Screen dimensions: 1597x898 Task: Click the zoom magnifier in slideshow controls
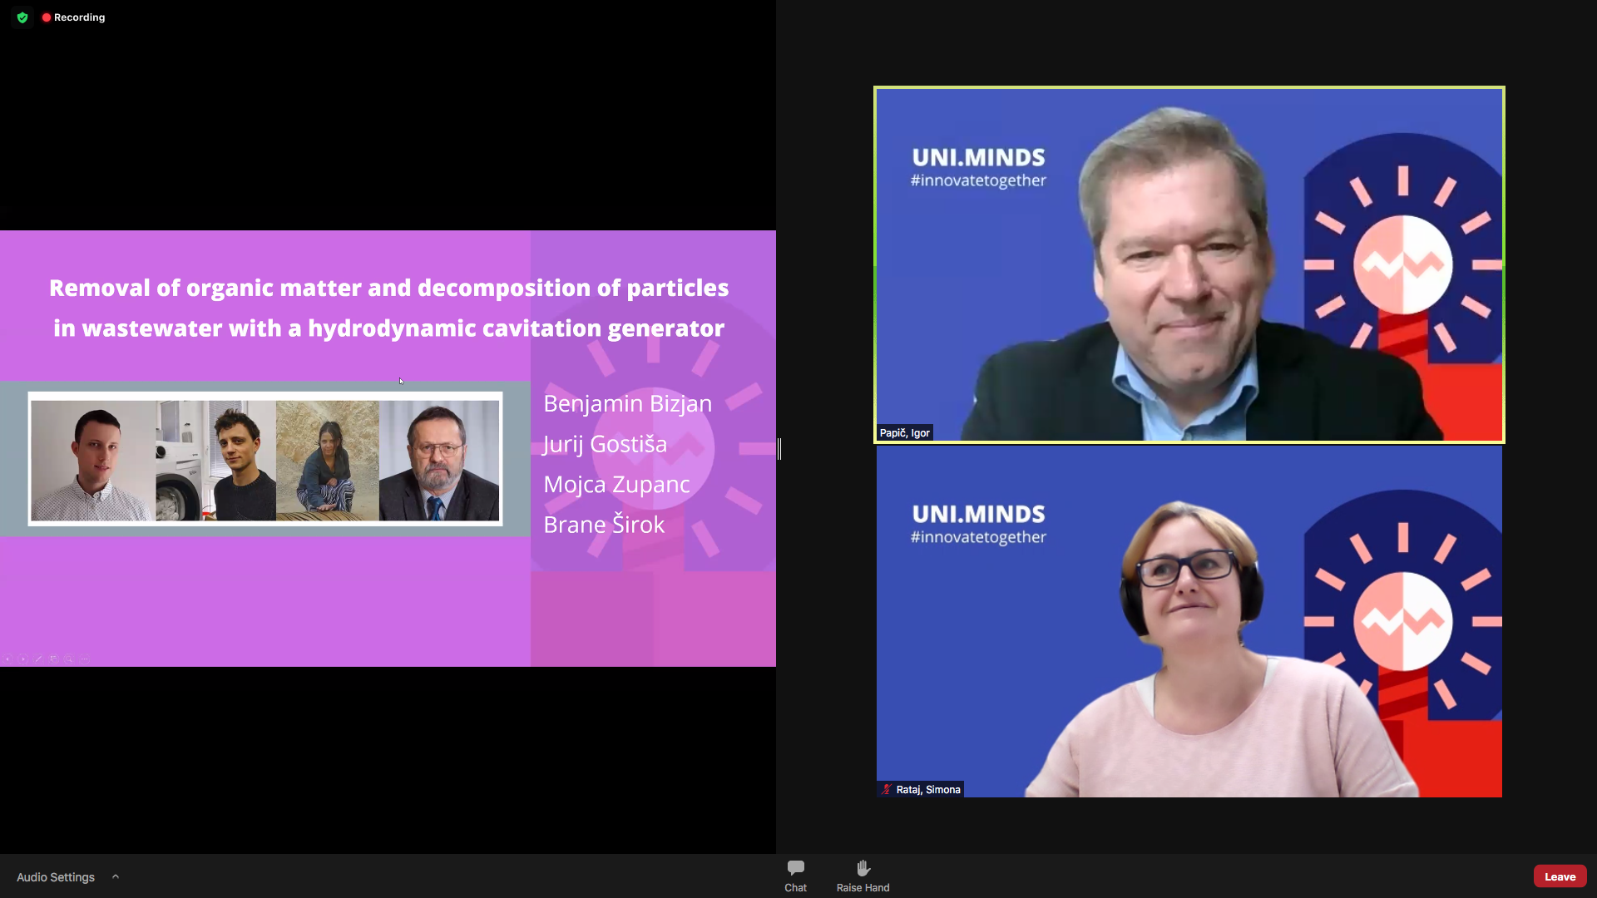tap(69, 659)
